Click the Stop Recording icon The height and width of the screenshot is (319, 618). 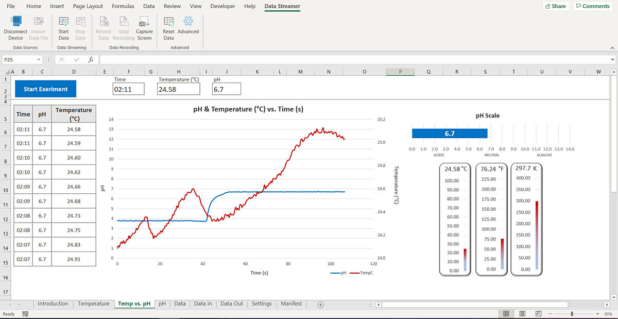124,22
